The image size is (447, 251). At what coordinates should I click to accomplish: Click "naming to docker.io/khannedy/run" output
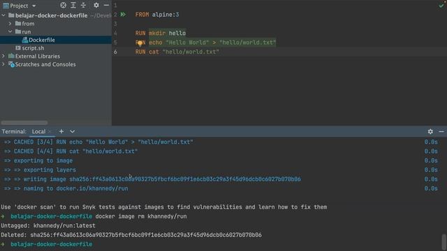76,188
